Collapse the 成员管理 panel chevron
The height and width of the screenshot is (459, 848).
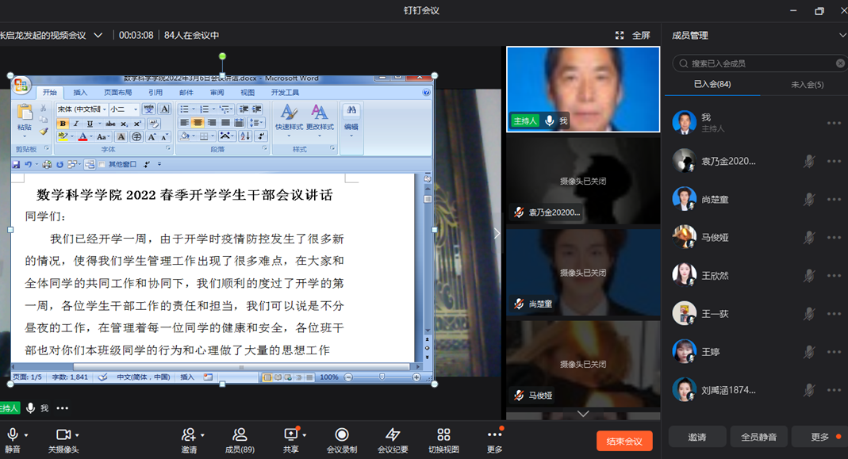pos(842,36)
